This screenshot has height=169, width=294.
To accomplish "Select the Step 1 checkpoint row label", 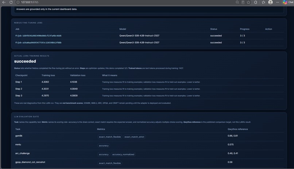I will click(19, 82).
